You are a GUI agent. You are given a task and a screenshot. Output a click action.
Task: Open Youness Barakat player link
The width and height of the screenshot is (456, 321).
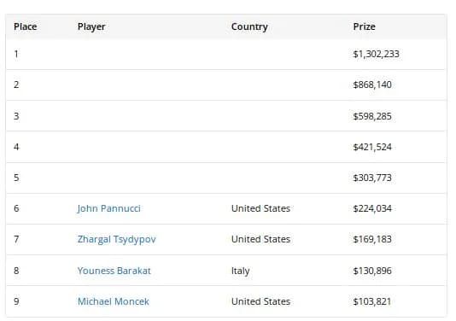click(114, 271)
